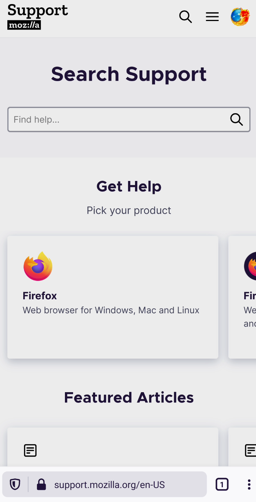
Task: Open the hamburger navigation menu
Action: point(212,17)
